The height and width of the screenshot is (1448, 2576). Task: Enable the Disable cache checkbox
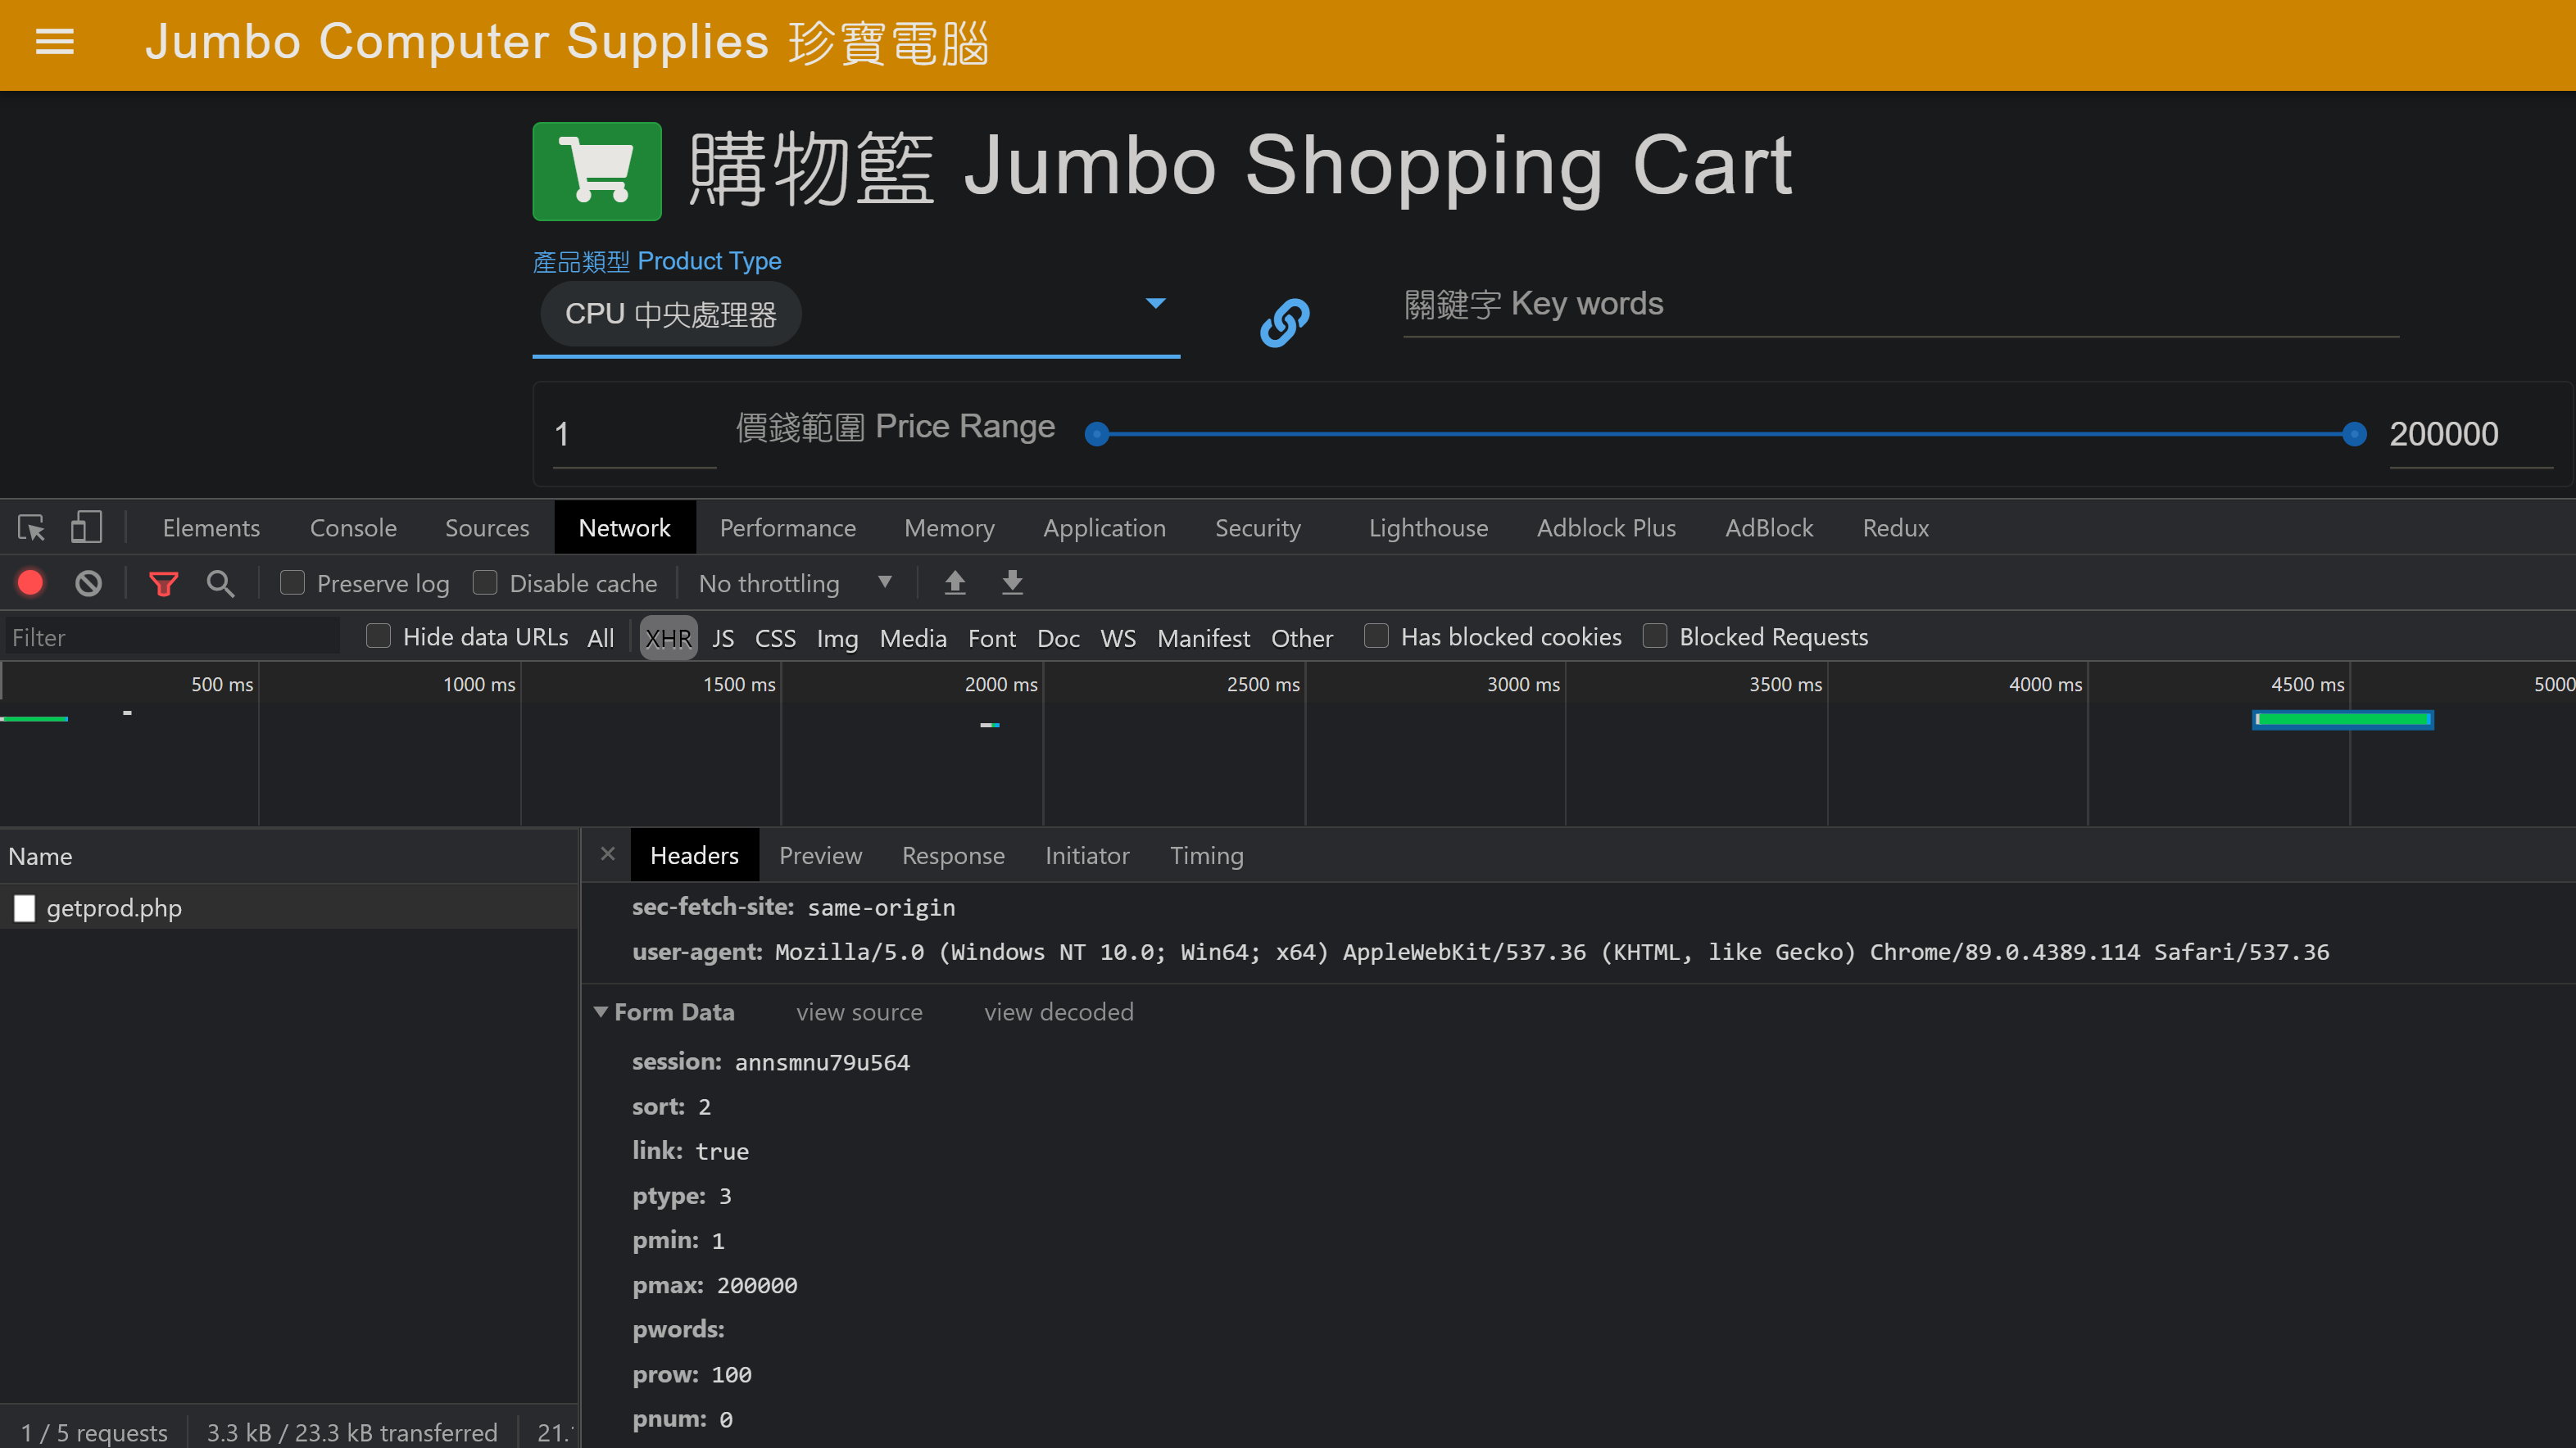coord(485,582)
